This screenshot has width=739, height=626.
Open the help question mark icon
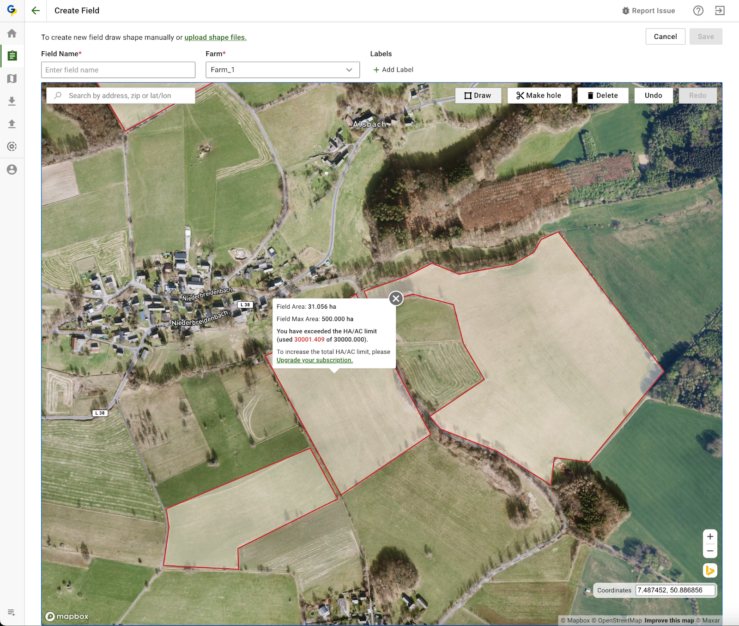(698, 11)
